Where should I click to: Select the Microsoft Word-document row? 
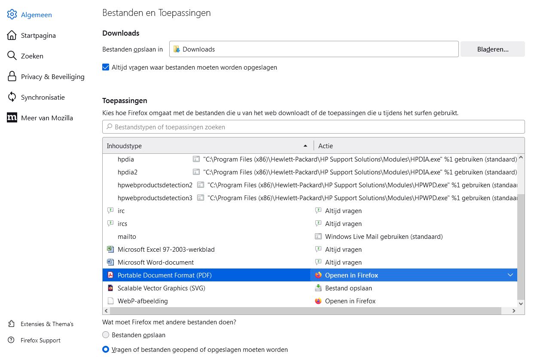click(x=156, y=262)
